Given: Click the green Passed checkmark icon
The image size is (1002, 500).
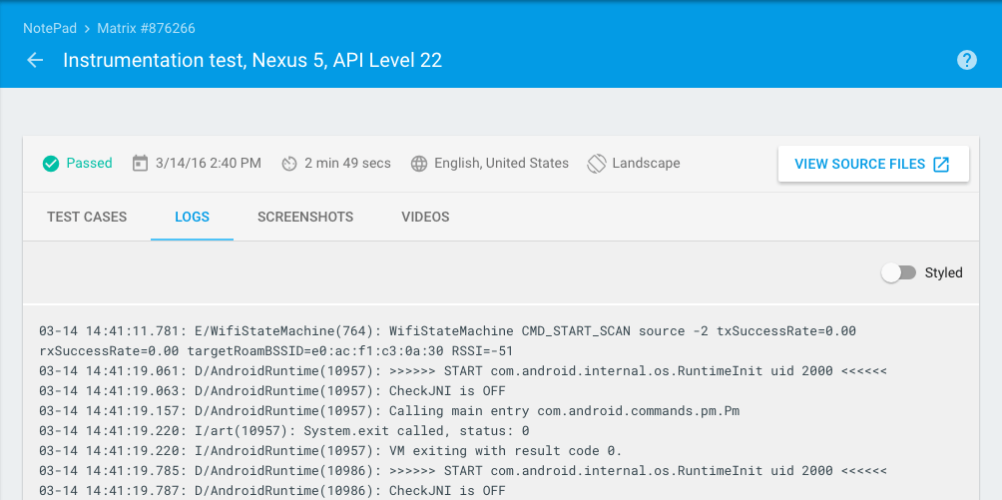Looking at the screenshot, I should click(51, 164).
